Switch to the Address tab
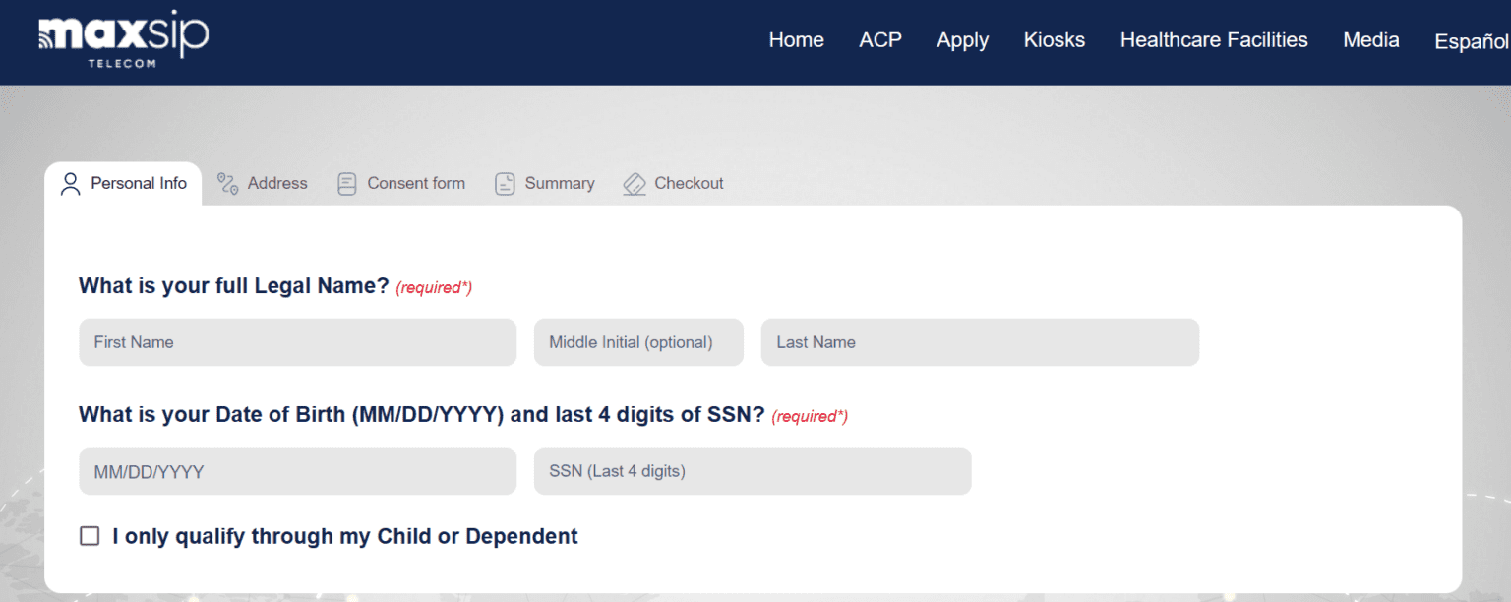 point(276,183)
